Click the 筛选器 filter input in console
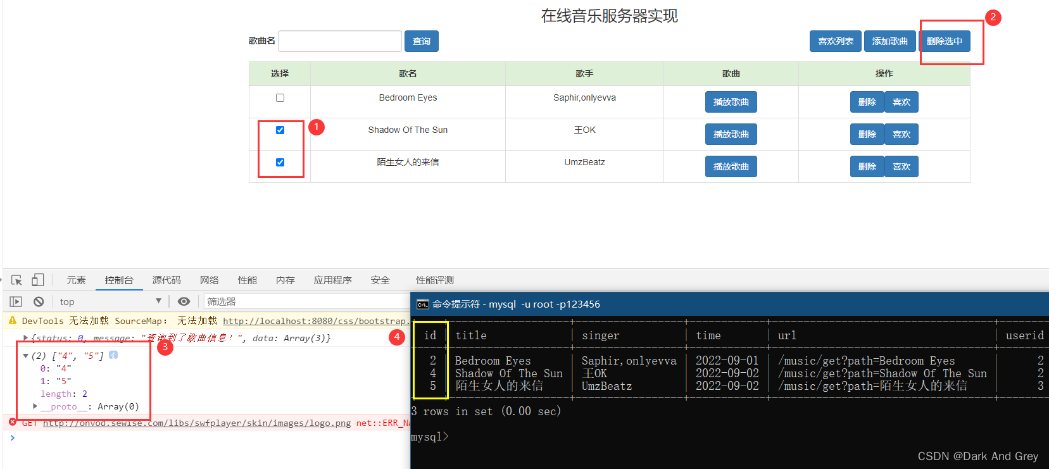The width and height of the screenshot is (1049, 469). (x=307, y=302)
